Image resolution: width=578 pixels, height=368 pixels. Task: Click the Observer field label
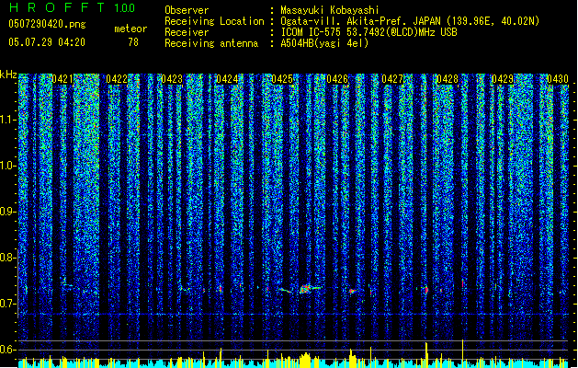187,10
